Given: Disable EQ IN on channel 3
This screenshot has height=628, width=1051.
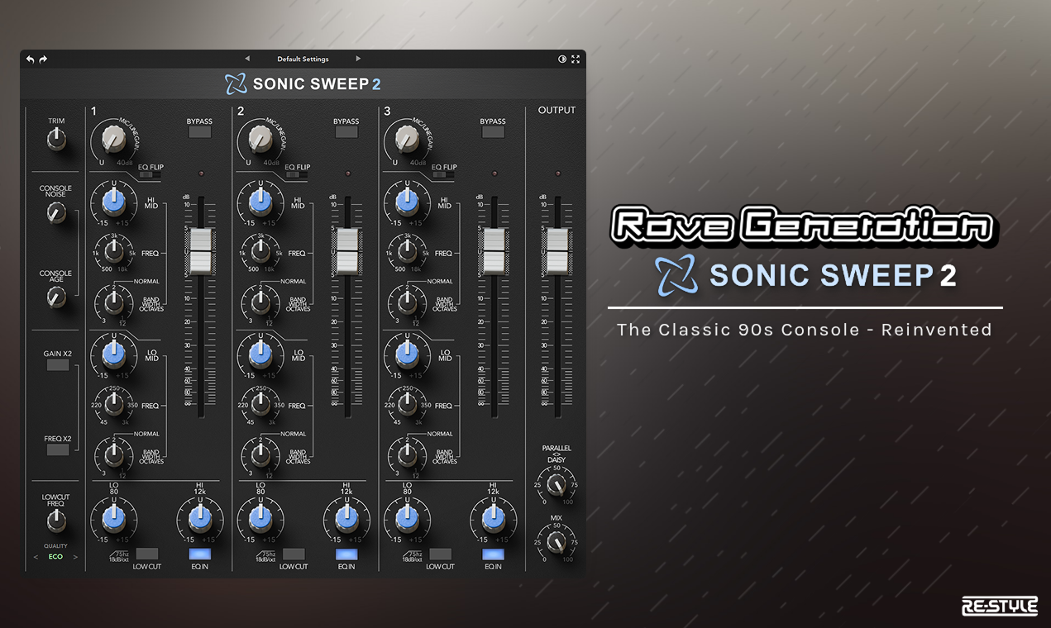Looking at the screenshot, I should point(493,554).
